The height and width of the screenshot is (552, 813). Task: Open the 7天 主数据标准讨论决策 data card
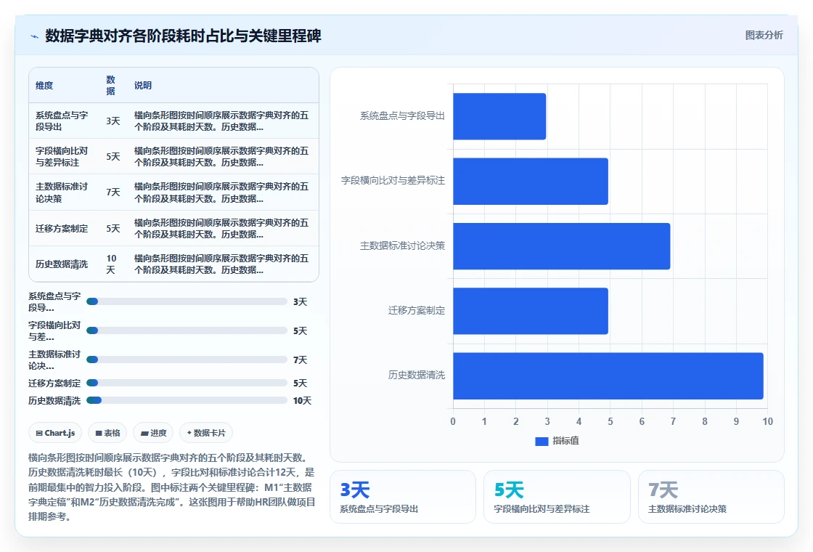click(711, 497)
